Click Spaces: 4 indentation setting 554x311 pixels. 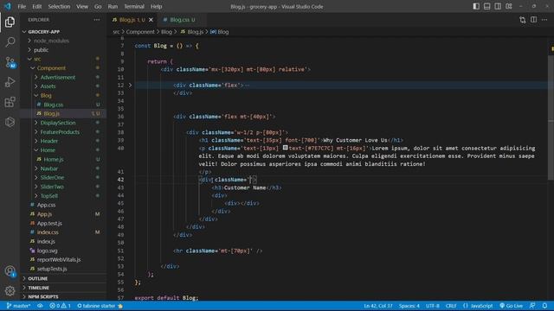coord(409,306)
